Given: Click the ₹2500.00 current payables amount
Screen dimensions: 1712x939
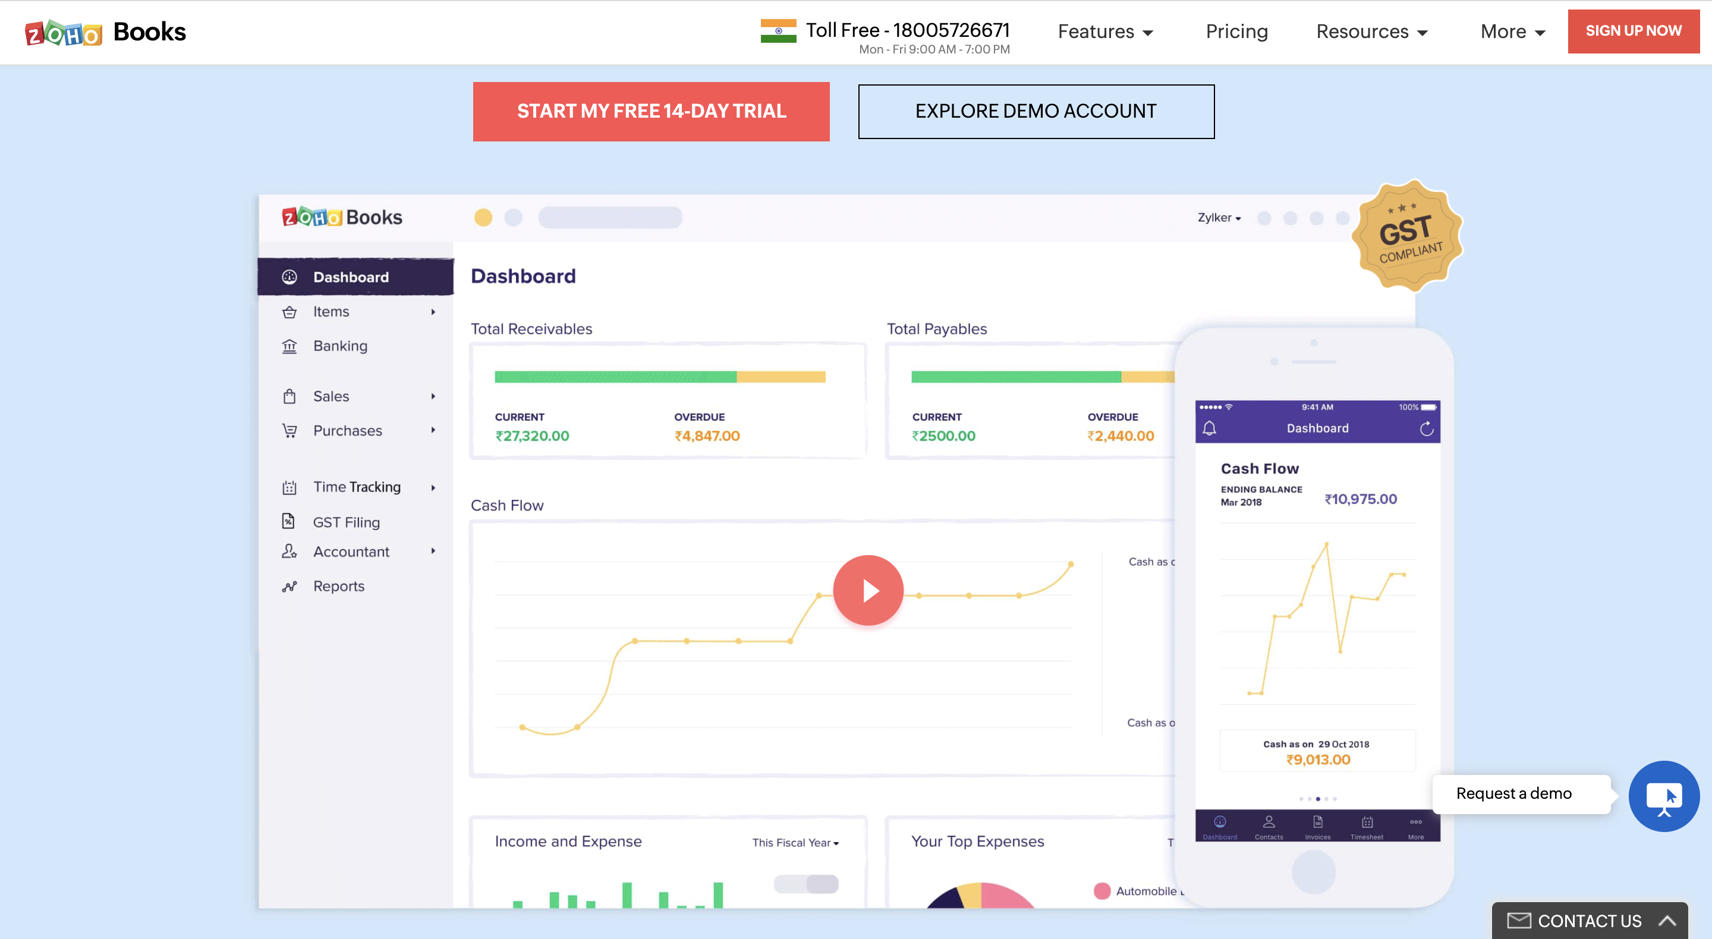Looking at the screenshot, I should tap(943, 436).
